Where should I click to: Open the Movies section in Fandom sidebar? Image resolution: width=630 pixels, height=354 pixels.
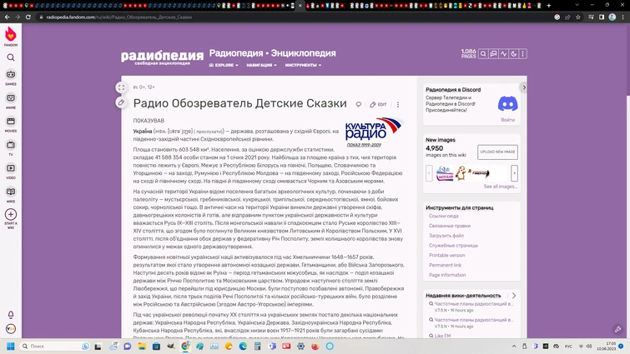11,124
